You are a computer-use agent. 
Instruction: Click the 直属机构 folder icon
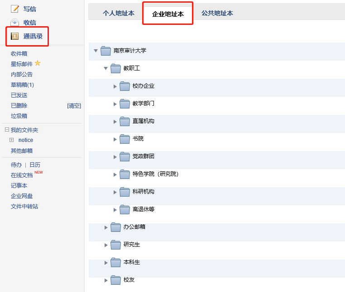[x=125, y=122]
